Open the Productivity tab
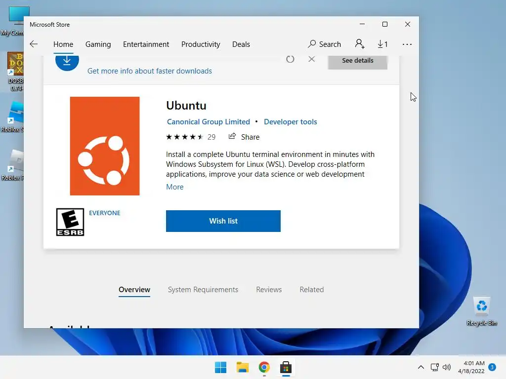This screenshot has width=506, height=379. (201, 44)
